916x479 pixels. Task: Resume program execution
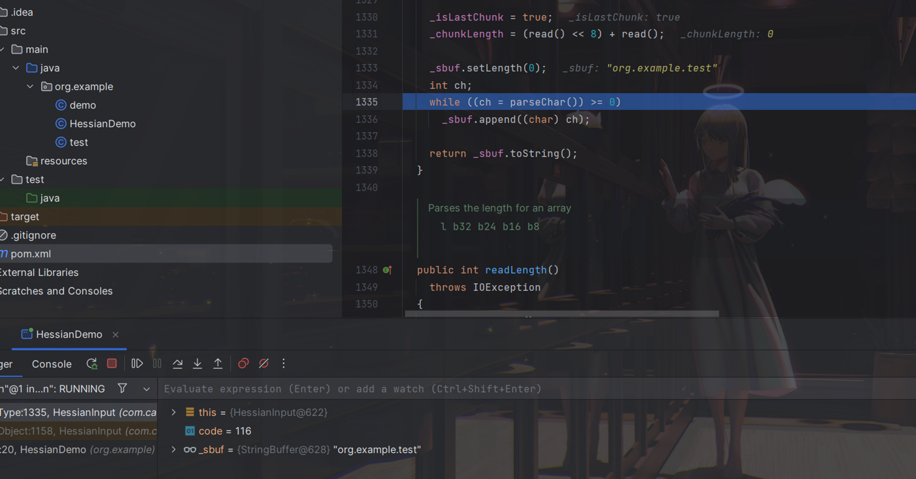(137, 363)
